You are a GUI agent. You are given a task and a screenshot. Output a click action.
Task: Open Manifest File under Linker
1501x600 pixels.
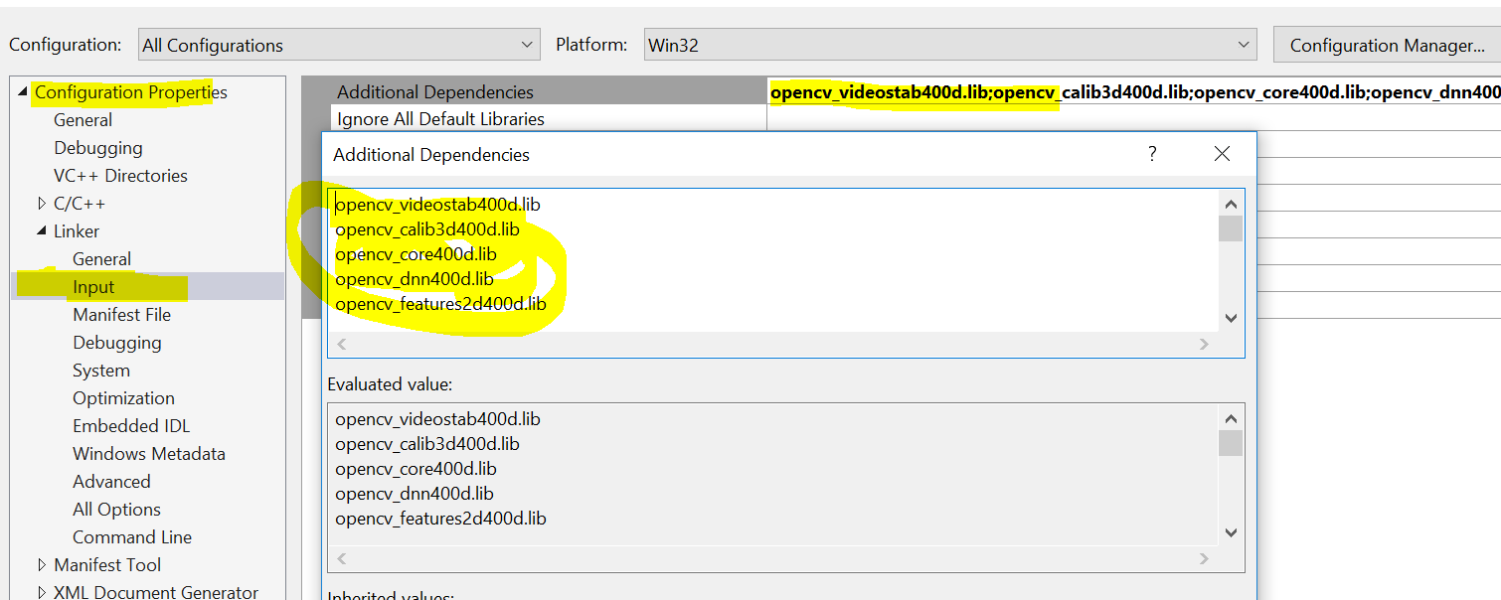point(121,315)
